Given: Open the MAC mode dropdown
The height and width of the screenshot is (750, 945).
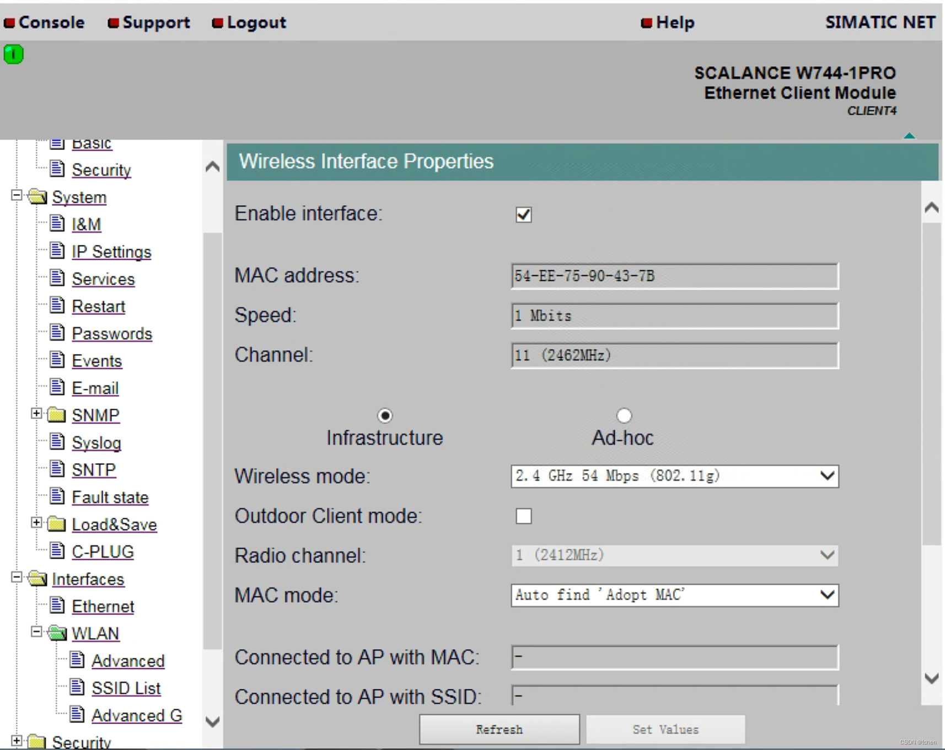Looking at the screenshot, I should 675,595.
